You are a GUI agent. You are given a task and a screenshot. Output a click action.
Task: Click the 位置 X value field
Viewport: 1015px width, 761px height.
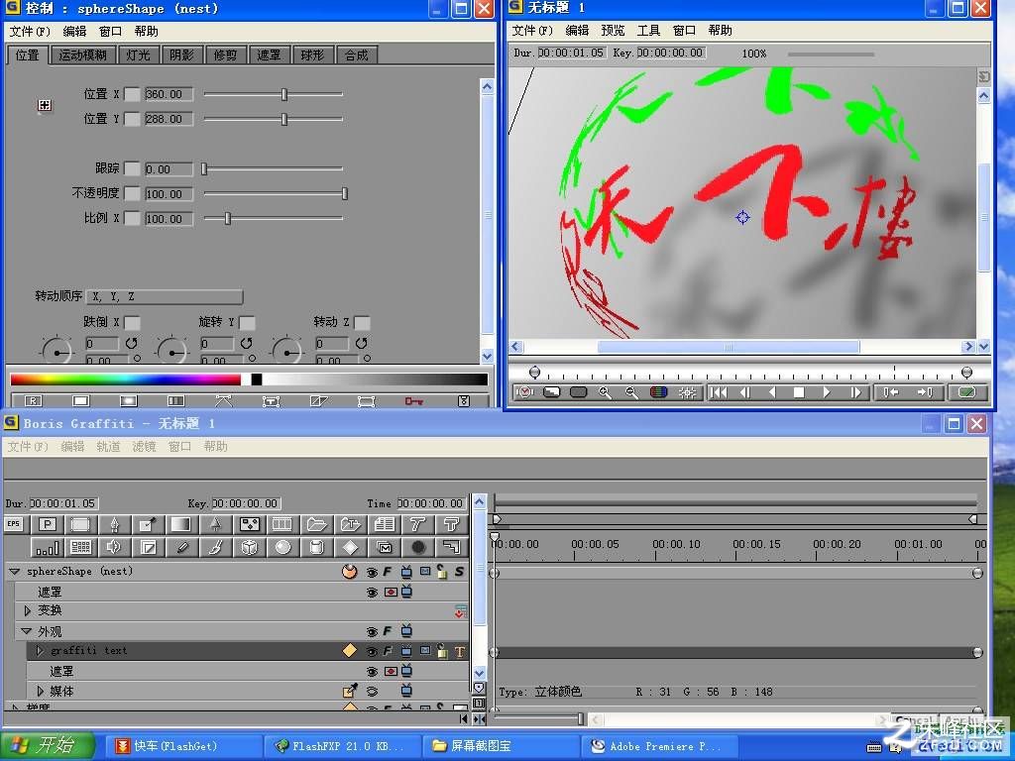coord(169,94)
